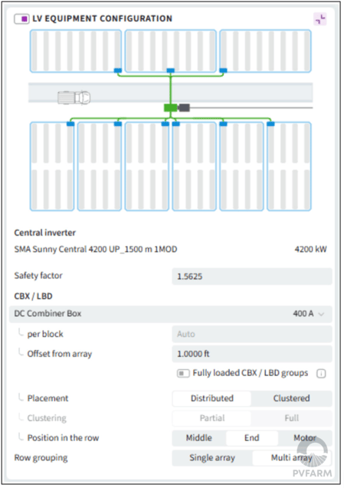Click the 4200 kW inverter rating
344x488 pixels.
click(x=311, y=249)
